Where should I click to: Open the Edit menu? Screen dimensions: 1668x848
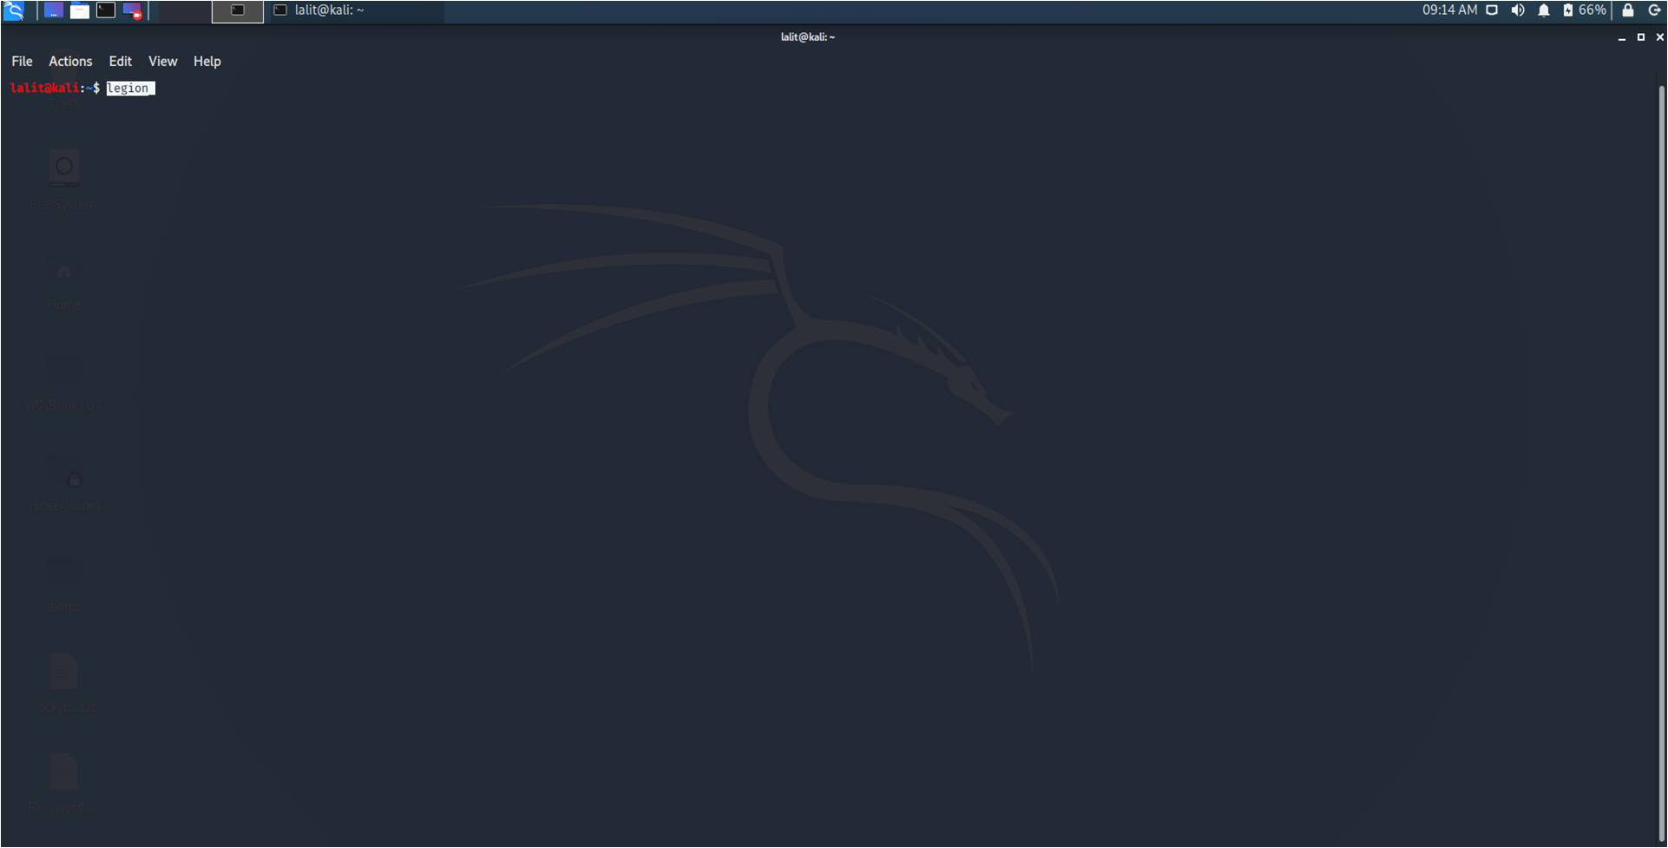[121, 62]
